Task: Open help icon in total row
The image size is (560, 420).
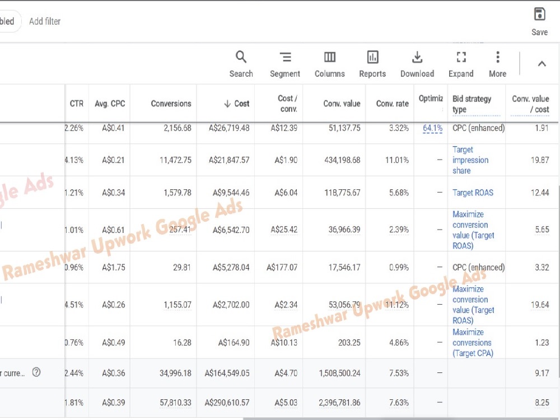Action: tap(36, 372)
